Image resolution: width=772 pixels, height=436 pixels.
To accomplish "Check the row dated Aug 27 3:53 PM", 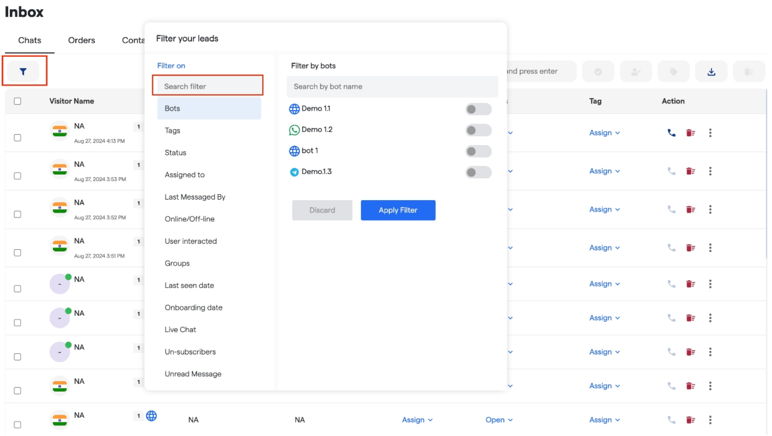I will click(18, 176).
